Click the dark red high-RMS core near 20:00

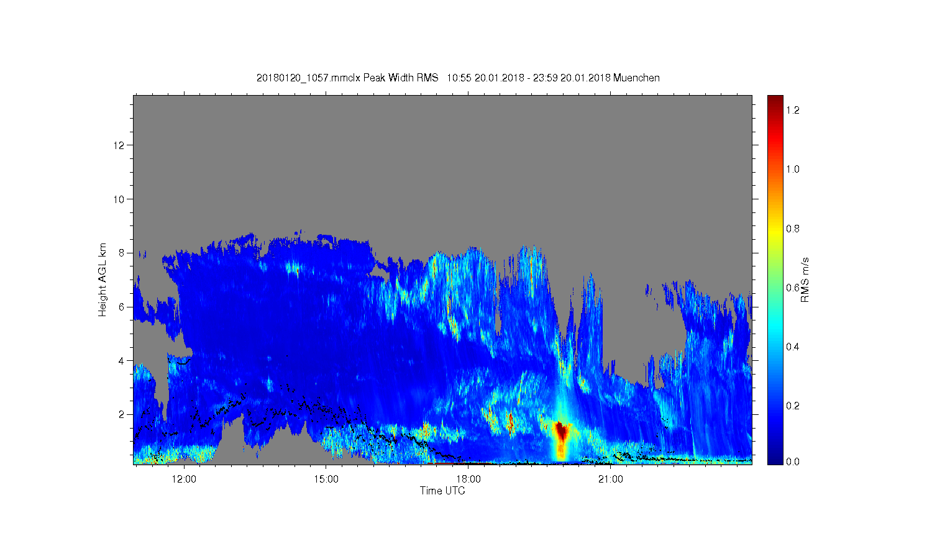pos(562,430)
